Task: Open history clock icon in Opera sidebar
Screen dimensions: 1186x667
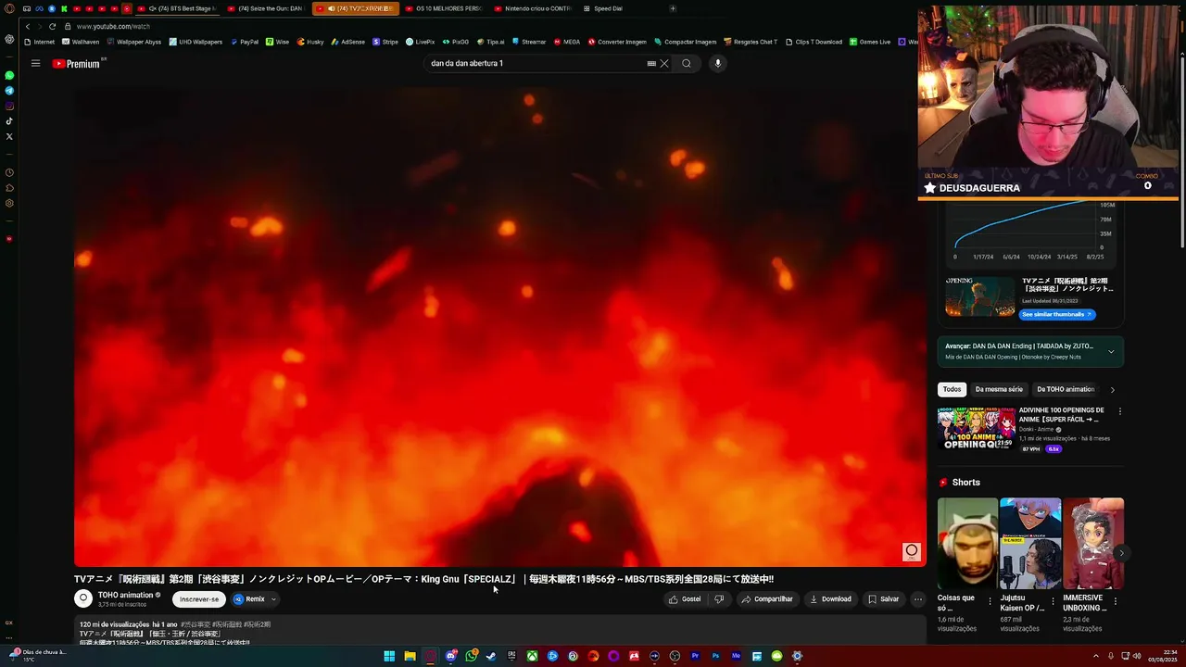Action: tap(9, 172)
